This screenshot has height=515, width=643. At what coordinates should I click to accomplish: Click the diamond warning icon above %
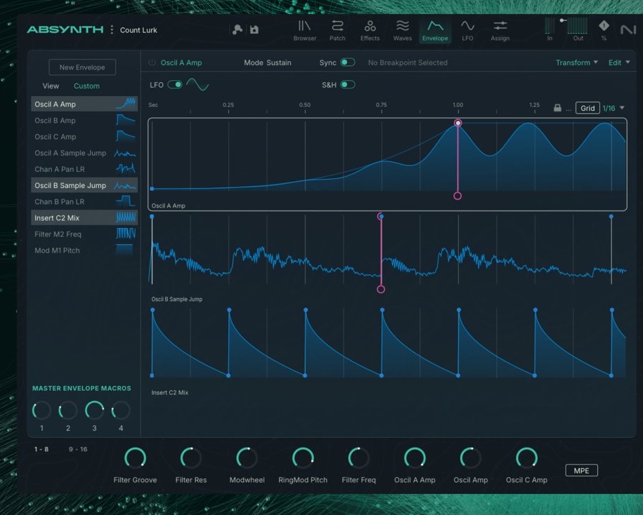tap(604, 25)
